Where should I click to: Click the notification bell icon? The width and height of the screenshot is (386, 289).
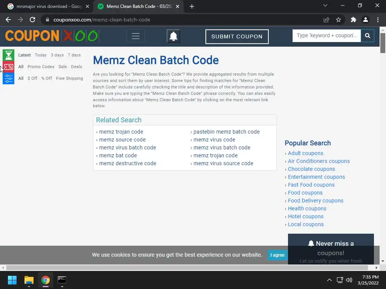pos(173,36)
